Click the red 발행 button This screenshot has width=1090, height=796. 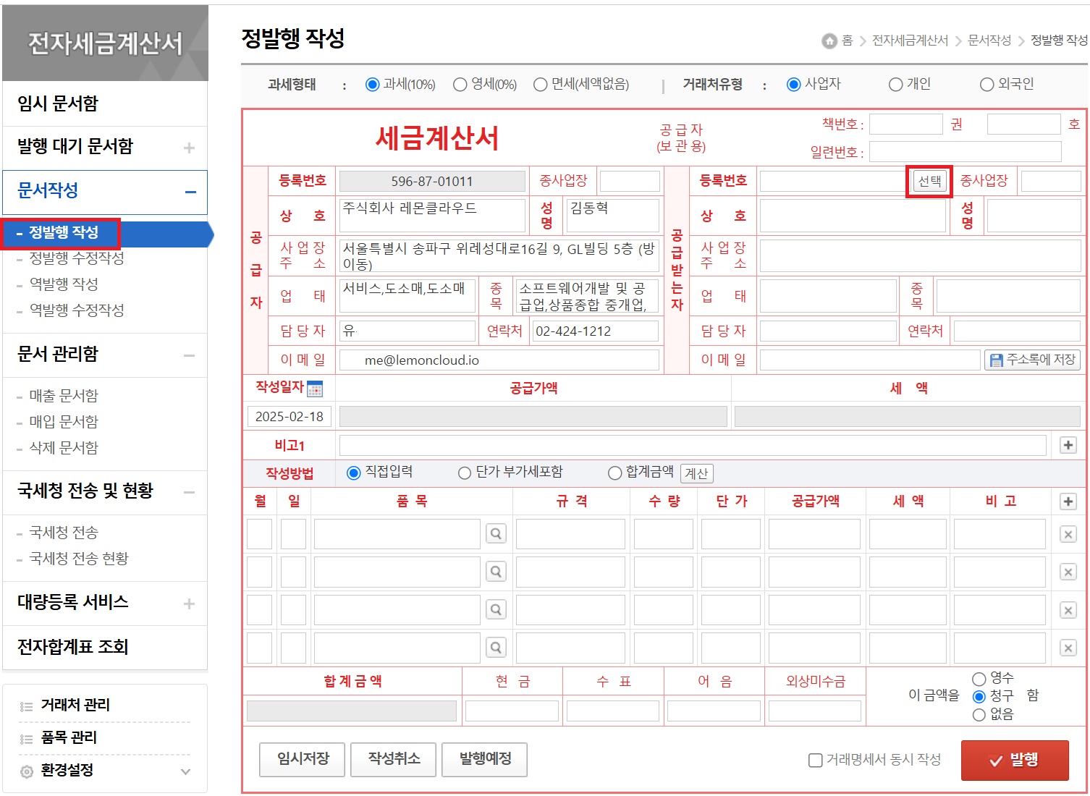(1015, 760)
